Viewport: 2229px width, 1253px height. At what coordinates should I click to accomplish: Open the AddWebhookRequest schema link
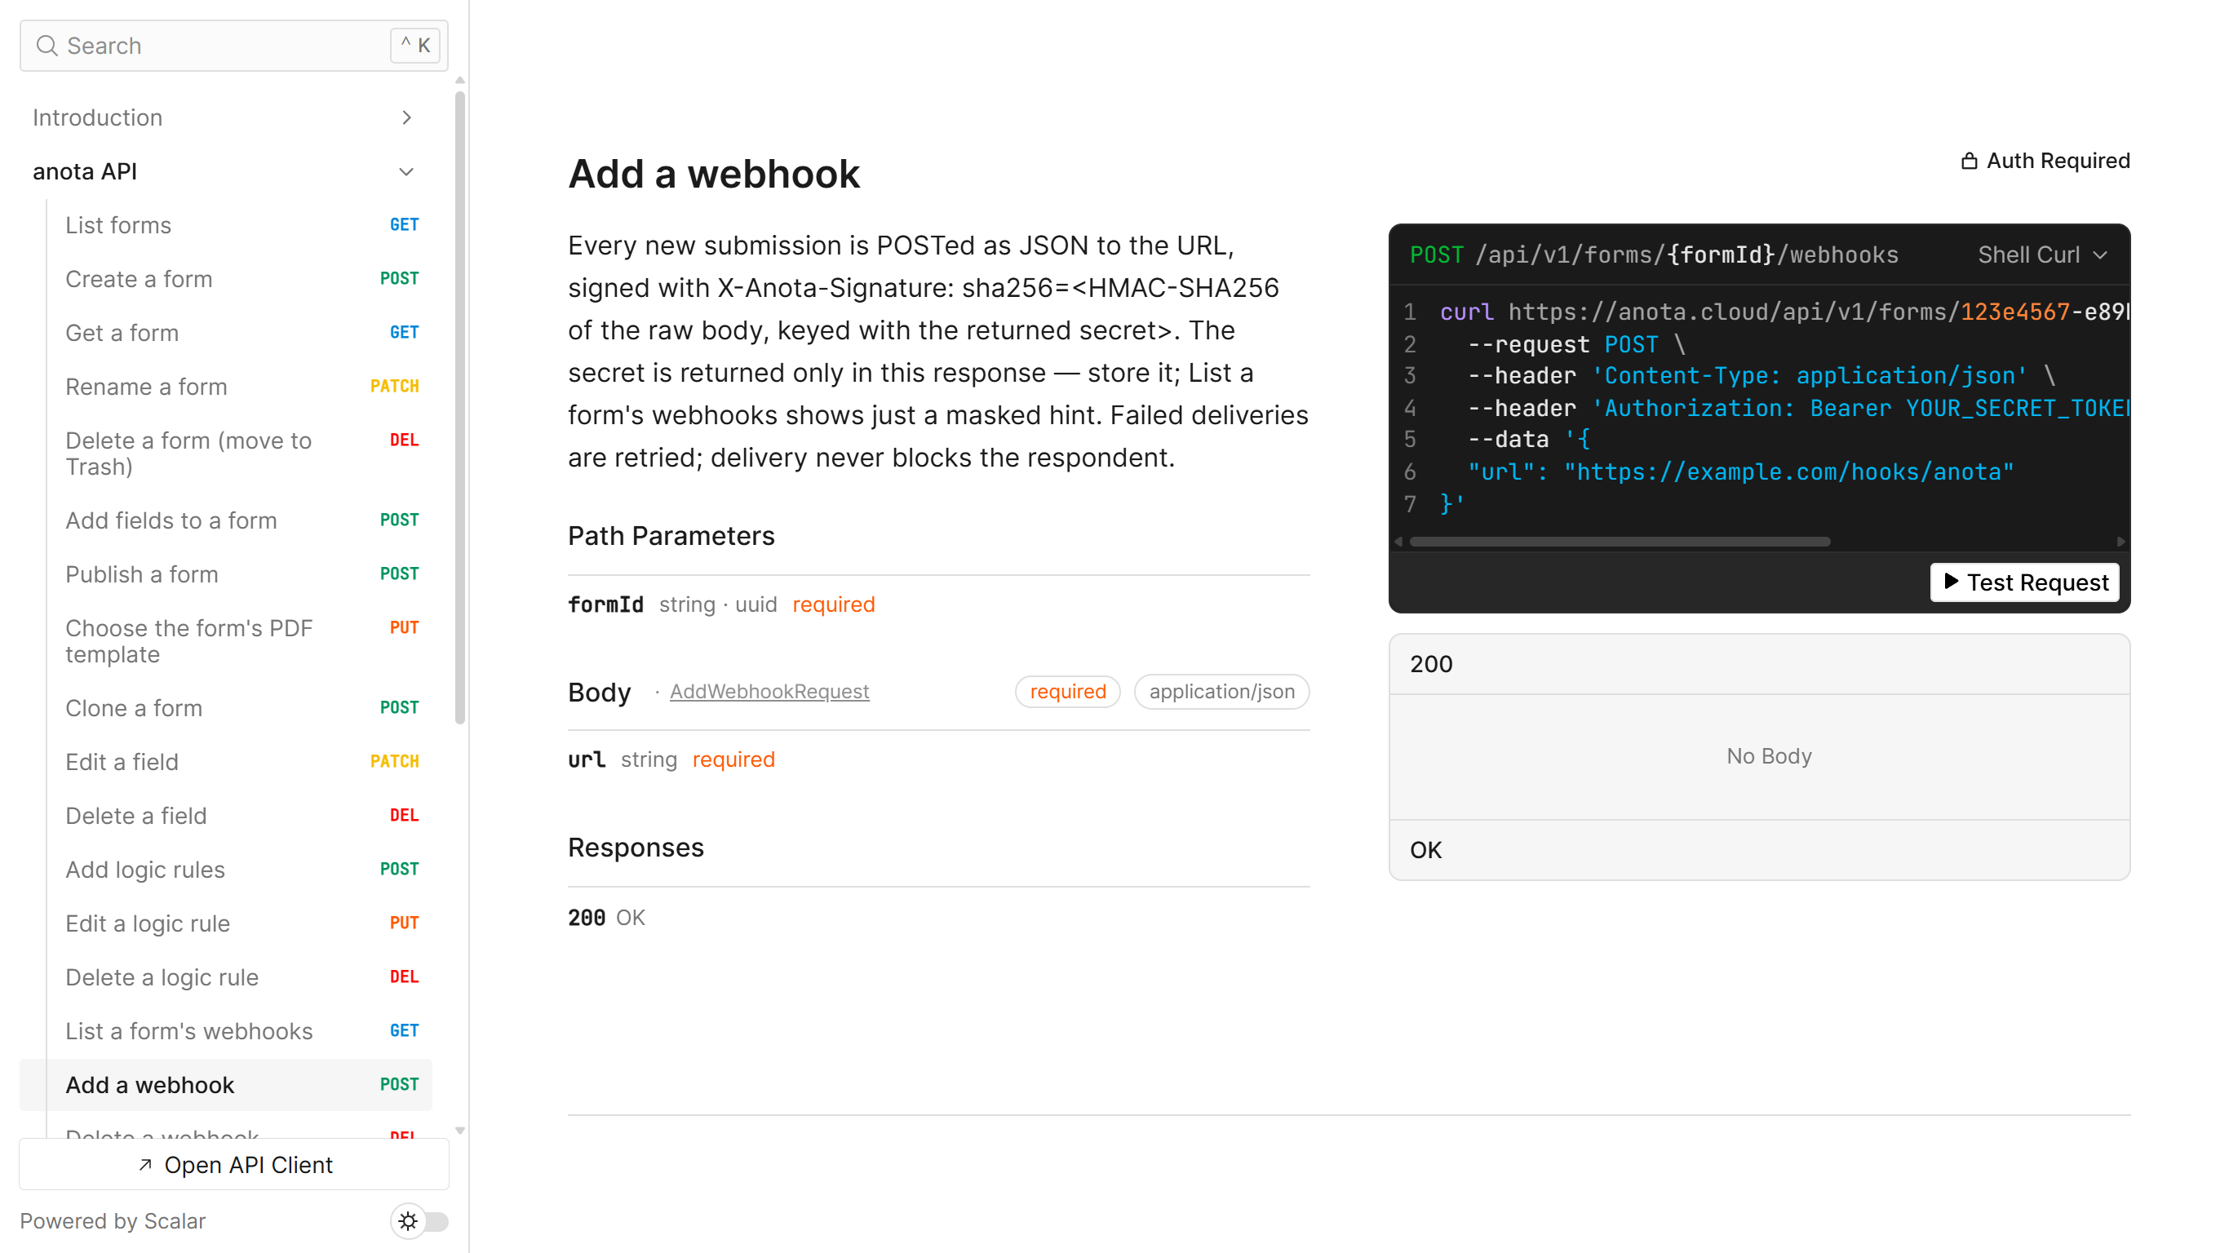[769, 692]
